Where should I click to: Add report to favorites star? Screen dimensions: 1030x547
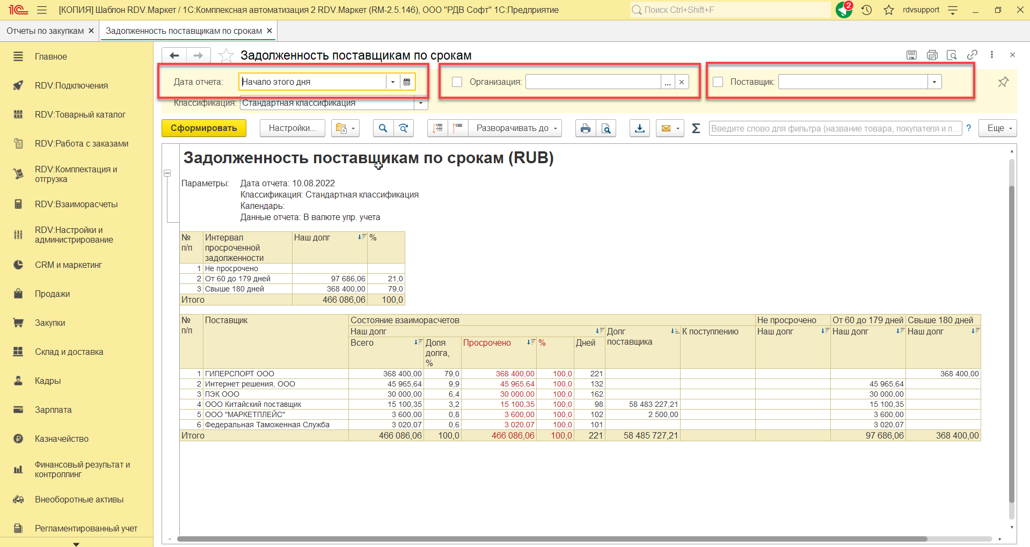tap(226, 55)
